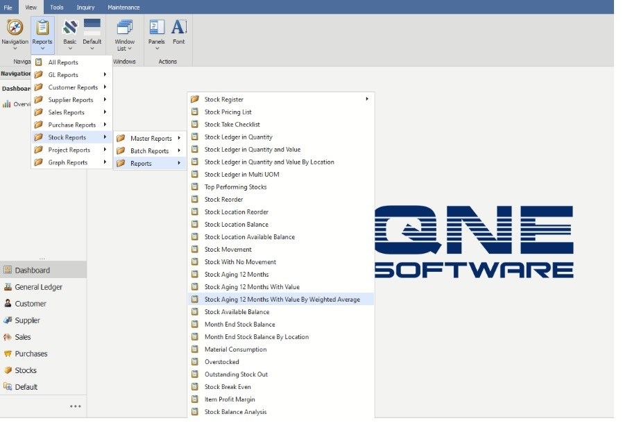Image resolution: width=623 pixels, height=423 pixels.
Task: Show more sidebar options via ellipsis
Action: click(x=76, y=406)
